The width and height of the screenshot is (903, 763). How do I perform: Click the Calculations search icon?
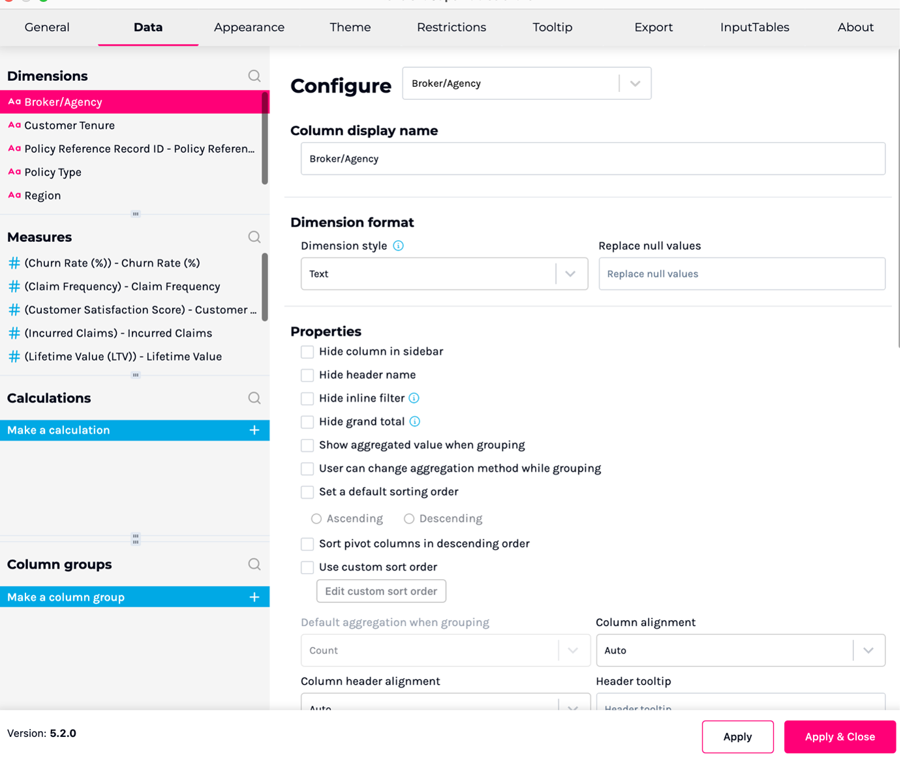254,398
